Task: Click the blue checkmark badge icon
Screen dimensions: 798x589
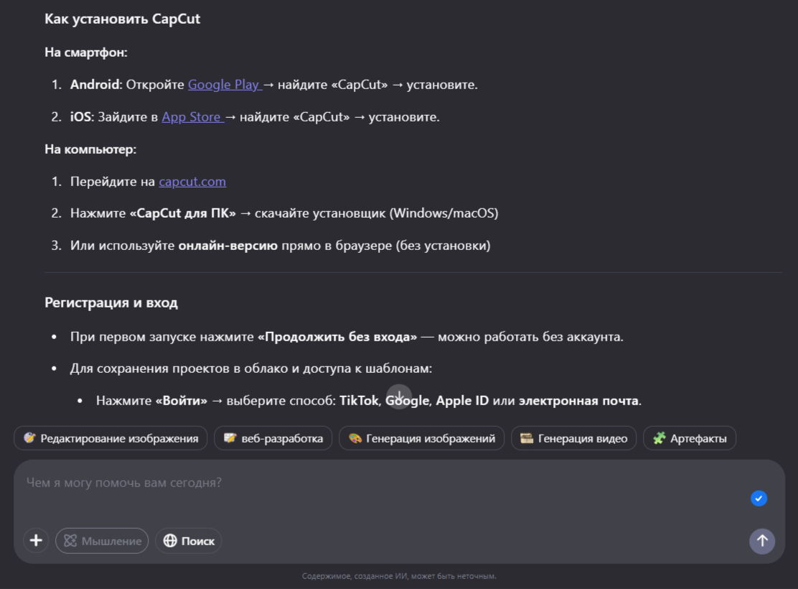Action: (x=759, y=498)
